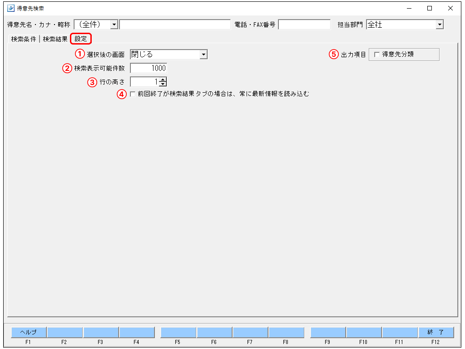The width and height of the screenshot is (465, 349).
Task: Enable 常に最新情報を読み込む checkbox
Action: [x=133, y=94]
